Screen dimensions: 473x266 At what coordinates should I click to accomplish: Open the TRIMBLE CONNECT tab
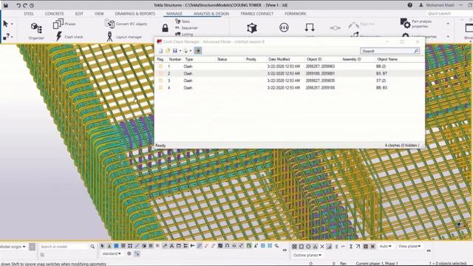pyautogui.click(x=257, y=13)
